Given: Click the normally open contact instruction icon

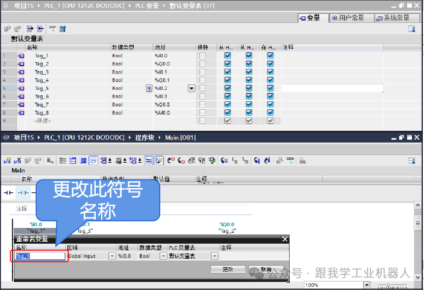Looking at the screenshot, I should pos(8,192).
